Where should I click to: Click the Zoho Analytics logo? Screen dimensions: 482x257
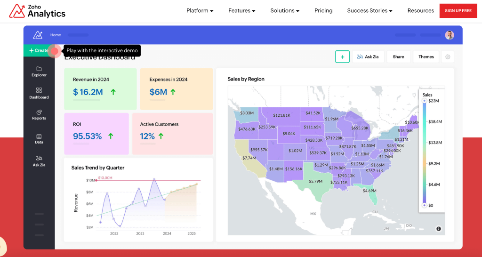(x=37, y=11)
